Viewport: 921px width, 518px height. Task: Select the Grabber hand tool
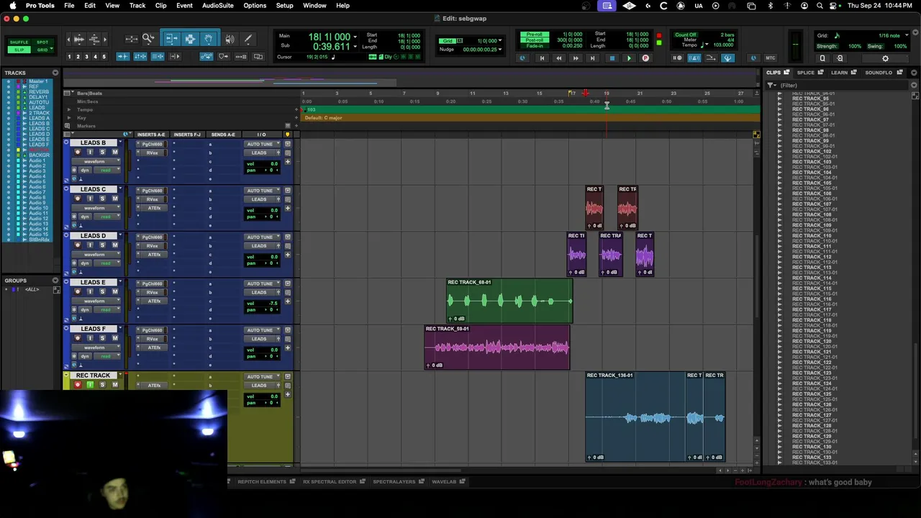pos(209,39)
